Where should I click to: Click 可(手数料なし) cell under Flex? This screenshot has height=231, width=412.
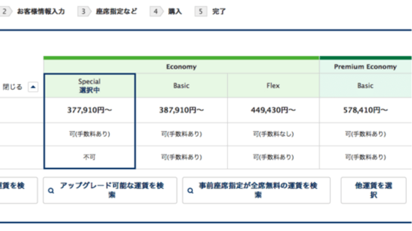(x=273, y=134)
